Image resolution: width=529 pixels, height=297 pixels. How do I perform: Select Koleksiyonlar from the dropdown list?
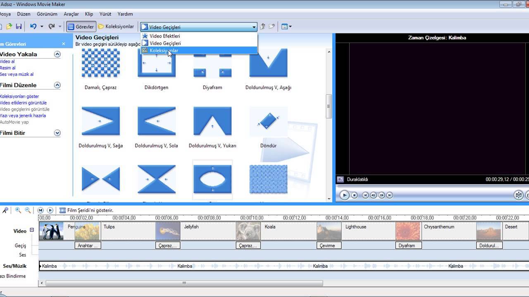(164, 51)
